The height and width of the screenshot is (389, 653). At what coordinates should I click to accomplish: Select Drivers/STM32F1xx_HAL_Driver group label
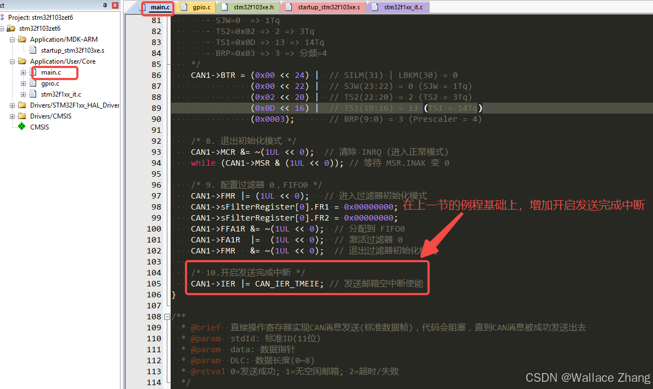(75, 105)
